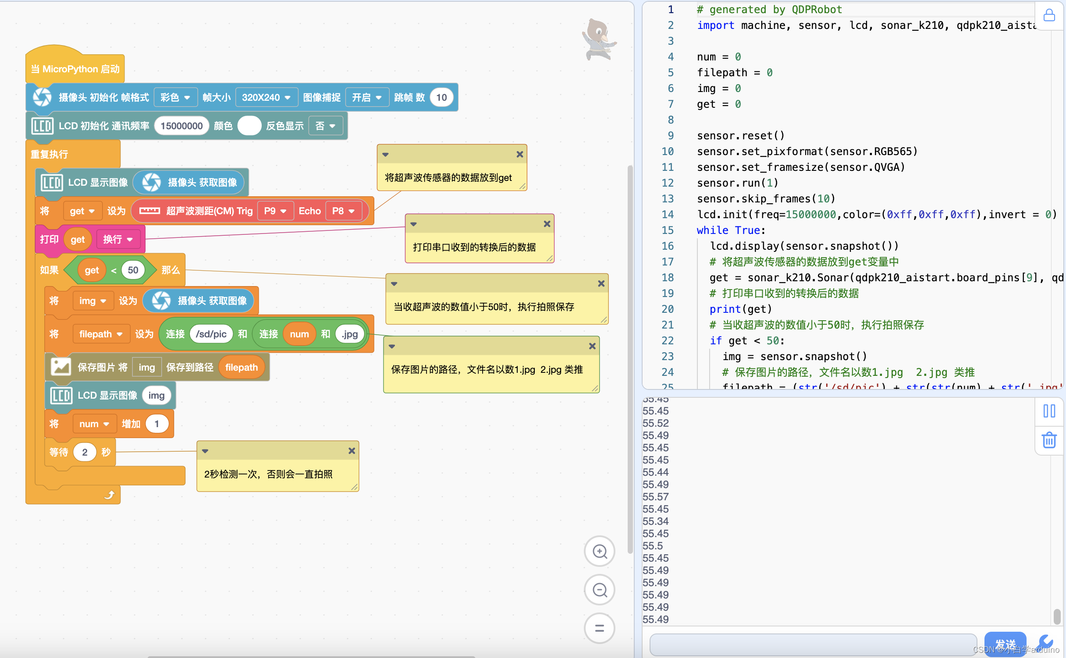Click the skip frames value 10
Screen dimensions: 1066x658
tap(441, 97)
